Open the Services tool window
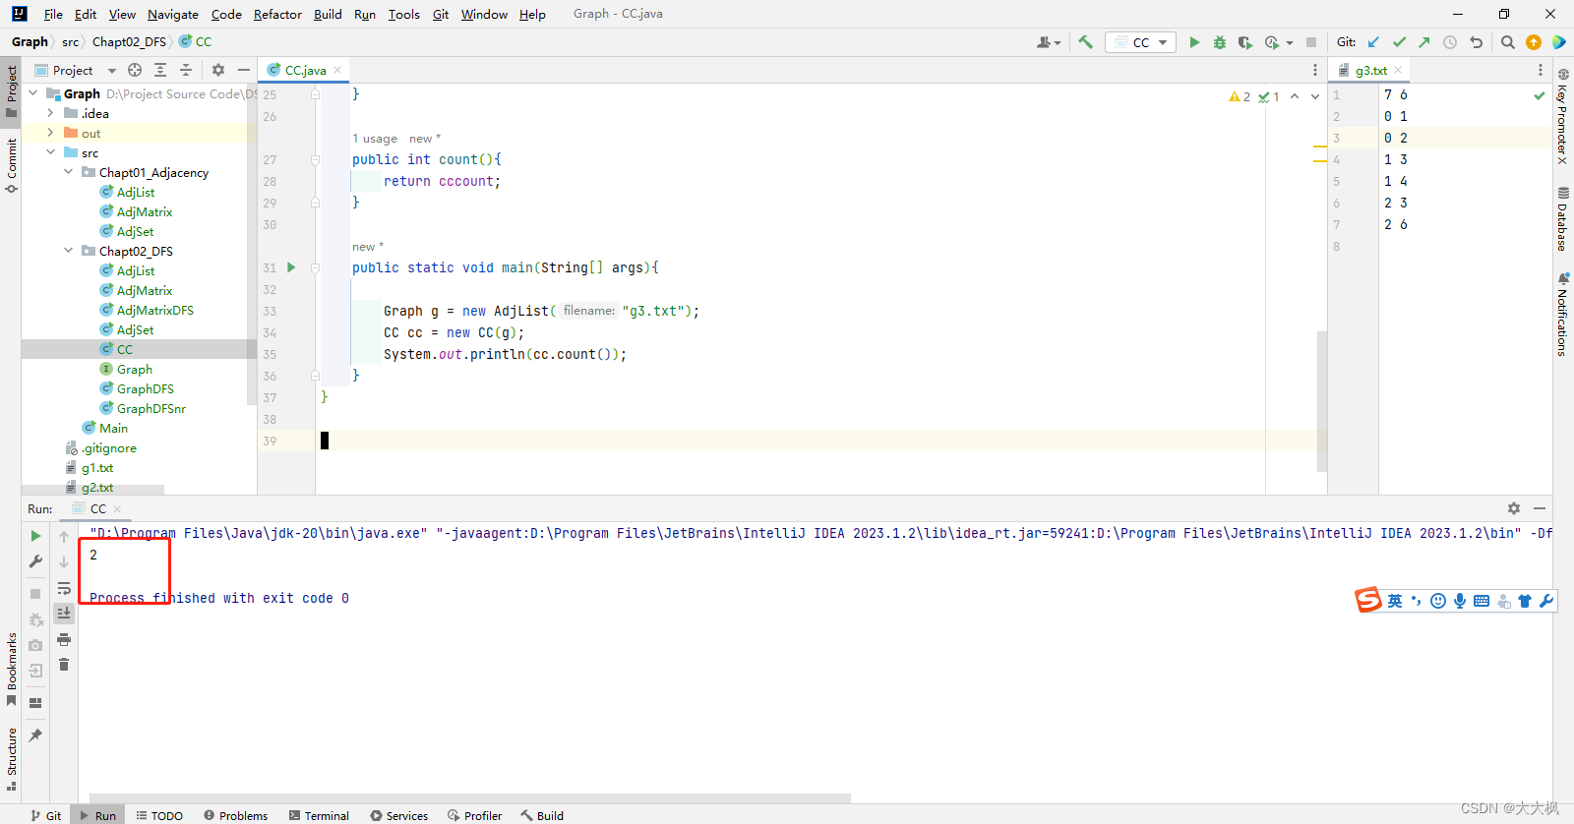The width and height of the screenshot is (1574, 824). (x=399, y=815)
